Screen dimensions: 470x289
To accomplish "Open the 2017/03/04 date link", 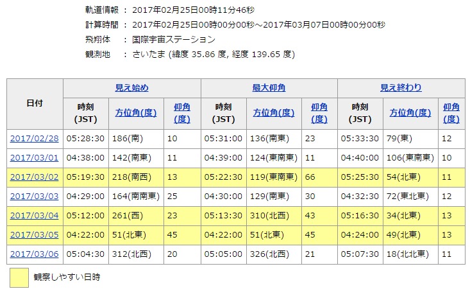I will point(34,215).
